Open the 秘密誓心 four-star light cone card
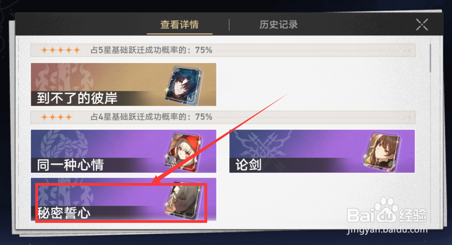Image resolution: width=452 pixels, height=245 pixels. click(123, 199)
